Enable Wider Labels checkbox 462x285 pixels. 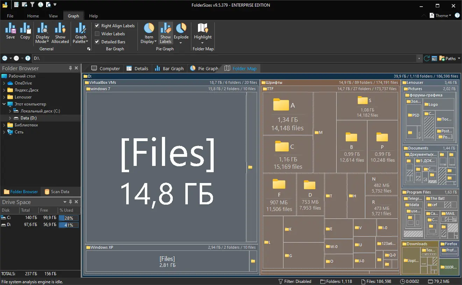coord(97,34)
